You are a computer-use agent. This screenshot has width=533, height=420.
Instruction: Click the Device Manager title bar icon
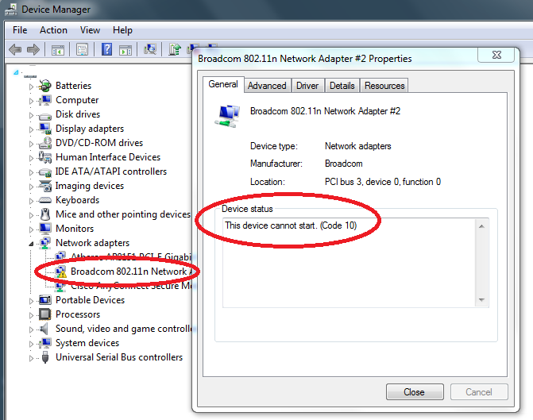pos(10,10)
